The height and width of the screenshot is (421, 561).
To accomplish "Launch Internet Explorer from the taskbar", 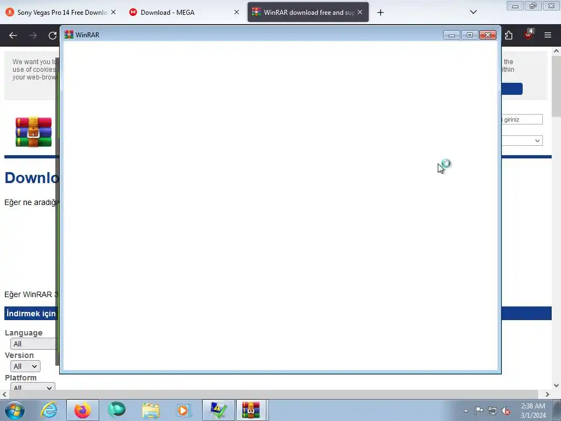I will pyautogui.click(x=49, y=410).
